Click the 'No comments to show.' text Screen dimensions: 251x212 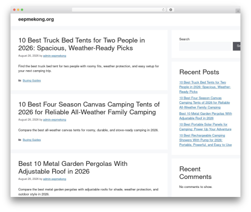196,187
